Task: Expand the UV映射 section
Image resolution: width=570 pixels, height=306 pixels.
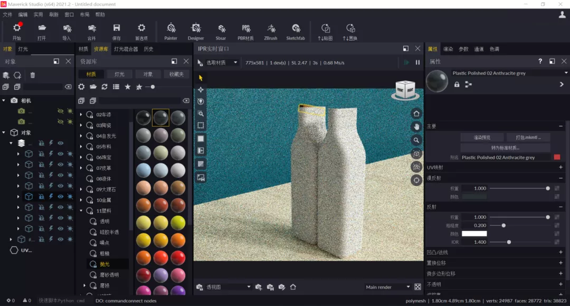Action: pos(560,168)
